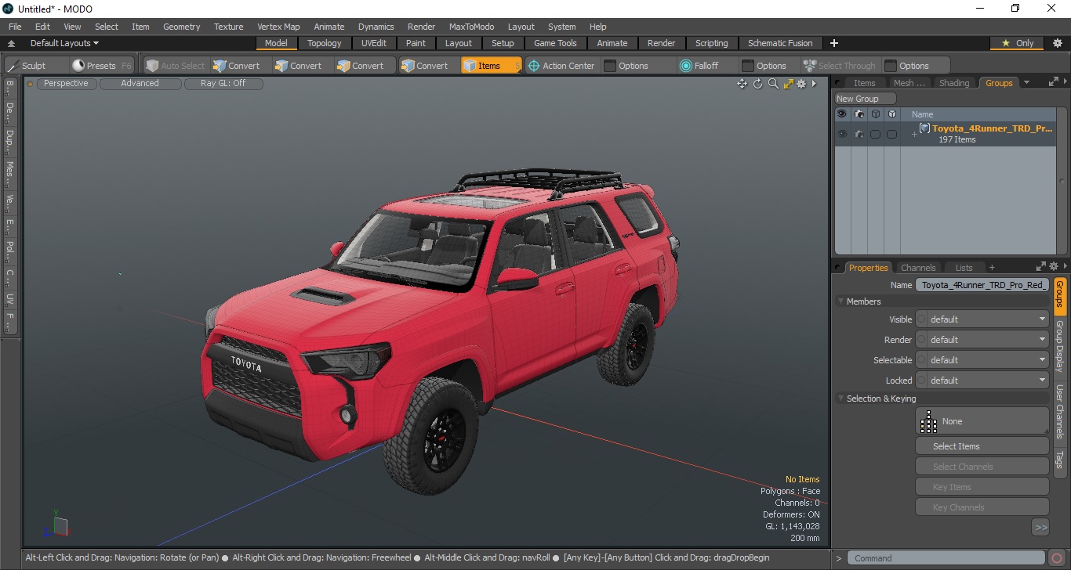Switch to the Channels tab
Viewport: 1071px width, 570px height.
pos(918,268)
